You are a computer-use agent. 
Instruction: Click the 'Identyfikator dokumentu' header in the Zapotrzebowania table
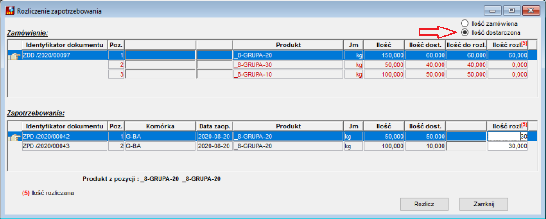(x=65, y=126)
